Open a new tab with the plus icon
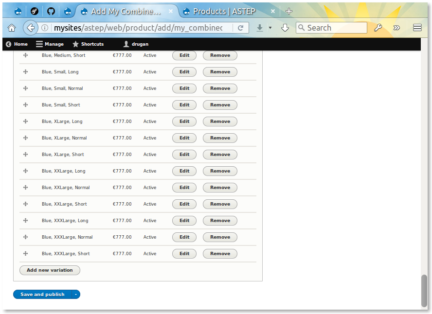Viewport: 432px width, 314px height. click(x=289, y=11)
